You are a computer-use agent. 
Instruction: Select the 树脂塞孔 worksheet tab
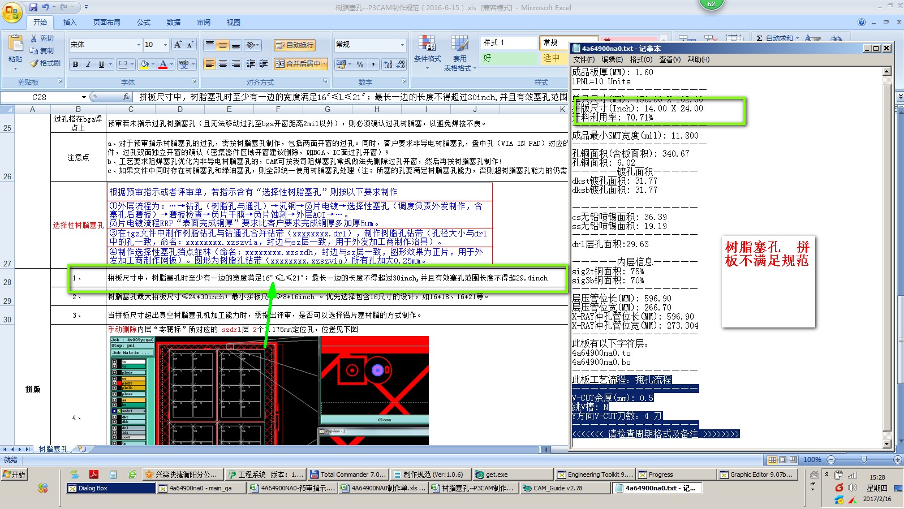coord(53,449)
